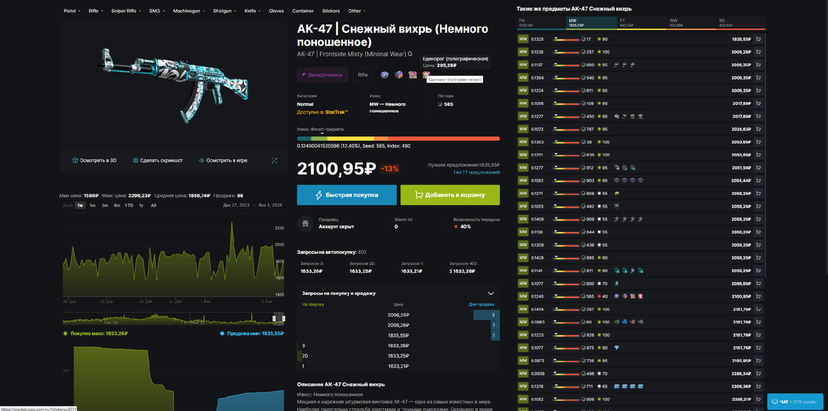Click the MW badge in the 0.1325 row
Viewport: 828px width, 411px height.
point(523,39)
